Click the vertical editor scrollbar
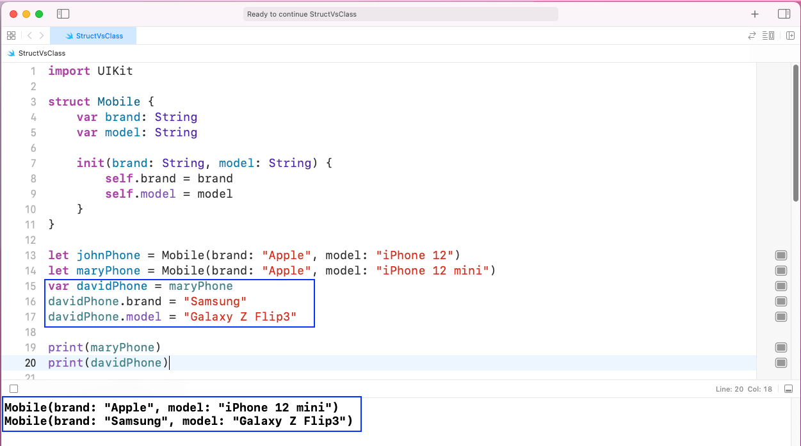This screenshot has height=446, width=801. [796, 134]
